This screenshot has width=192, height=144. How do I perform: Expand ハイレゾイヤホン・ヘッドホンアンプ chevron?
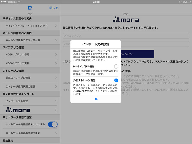tap(56, 26)
